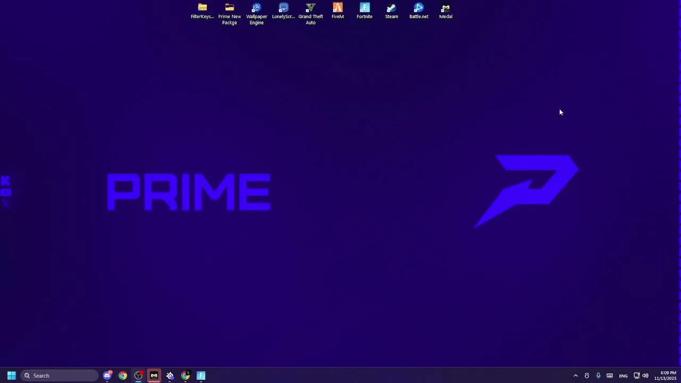Image resolution: width=681 pixels, height=383 pixels.
Task: Open the Windows Start menu
Action: [11, 376]
